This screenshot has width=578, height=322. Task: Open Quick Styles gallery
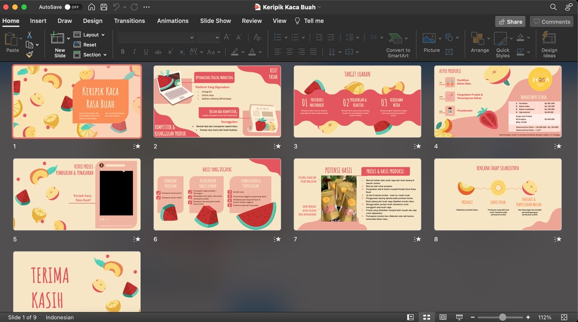502,45
